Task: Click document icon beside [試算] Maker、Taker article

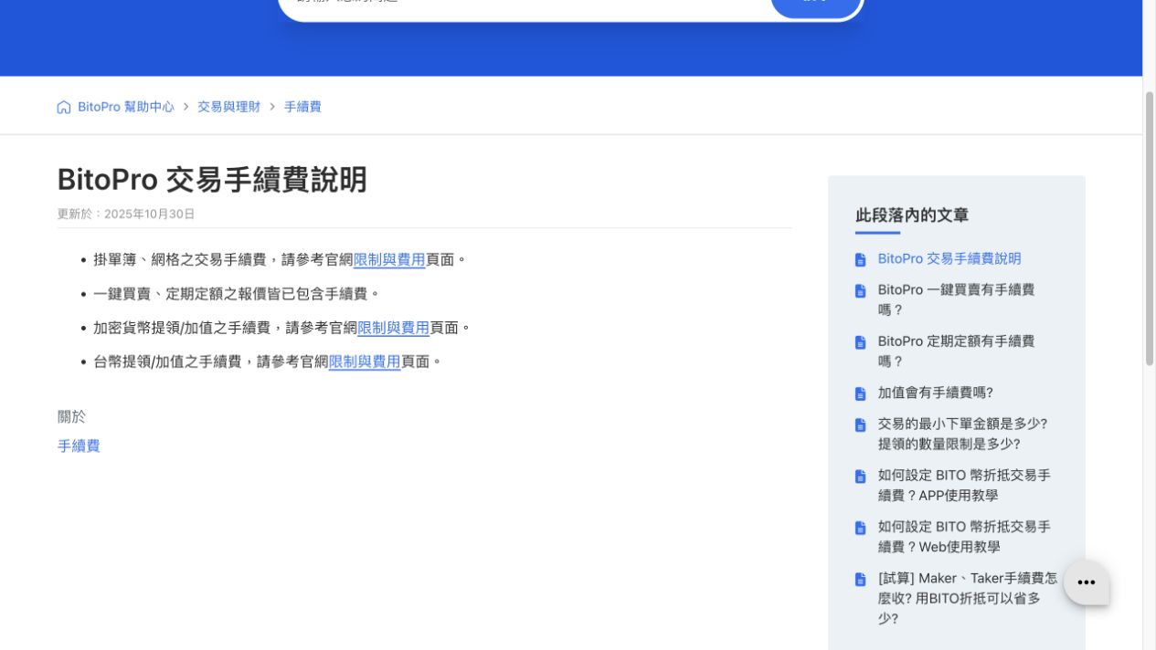Action: 860,579
